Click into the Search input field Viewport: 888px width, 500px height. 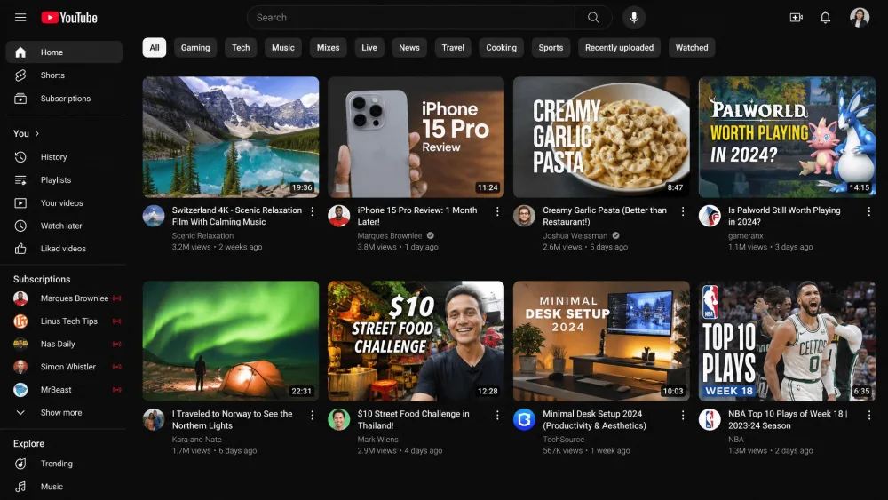click(410, 18)
